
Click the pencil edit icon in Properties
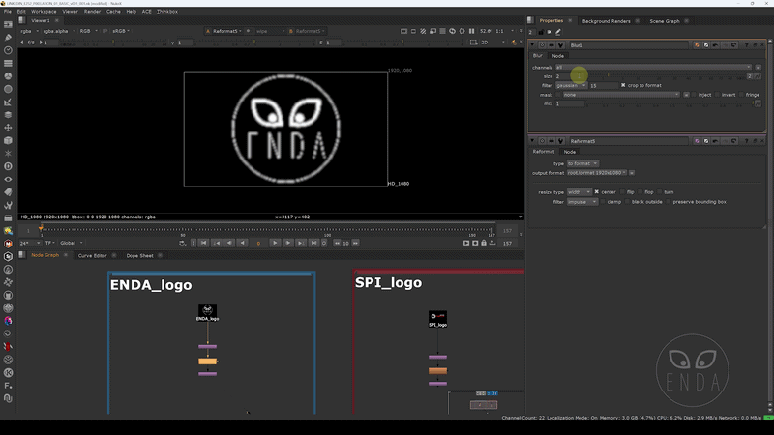coord(558,32)
